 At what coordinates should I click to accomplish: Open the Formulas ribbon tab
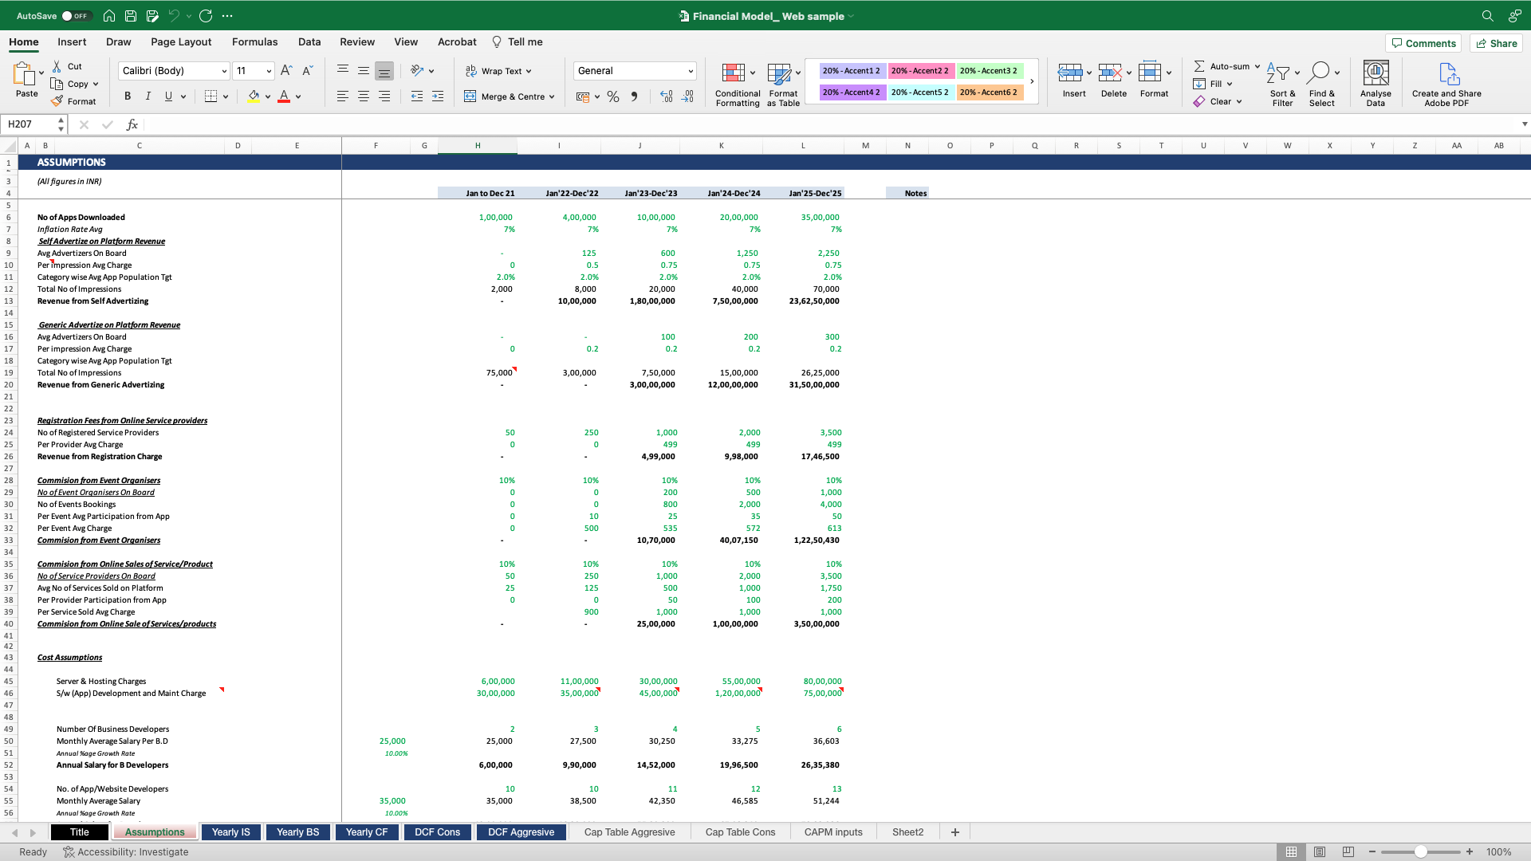tap(254, 42)
